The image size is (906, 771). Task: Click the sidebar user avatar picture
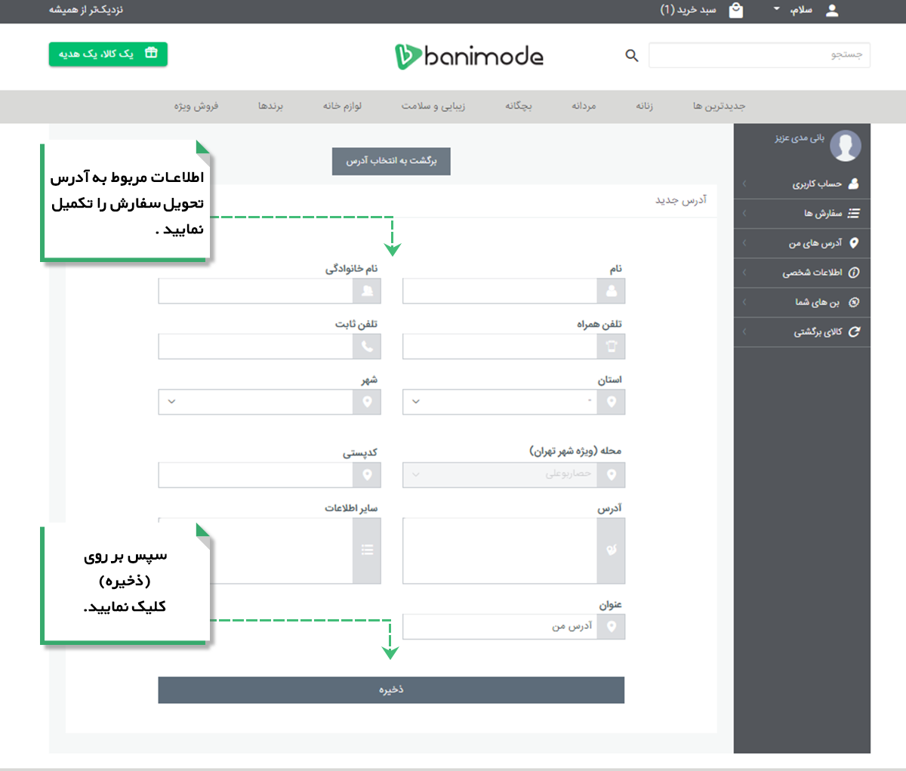coord(846,145)
